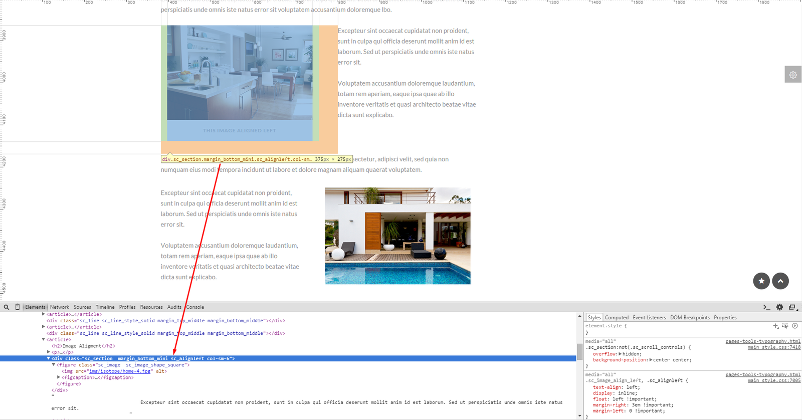Open the main_style.css:7418 link
The width and height of the screenshot is (802, 420).
click(774, 347)
